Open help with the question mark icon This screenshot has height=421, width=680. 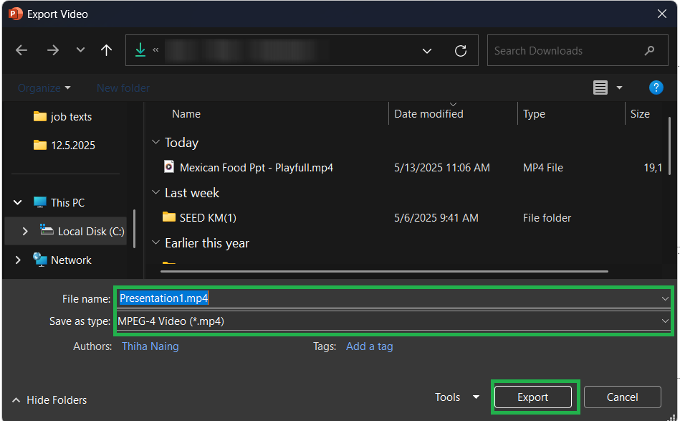(x=656, y=87)
